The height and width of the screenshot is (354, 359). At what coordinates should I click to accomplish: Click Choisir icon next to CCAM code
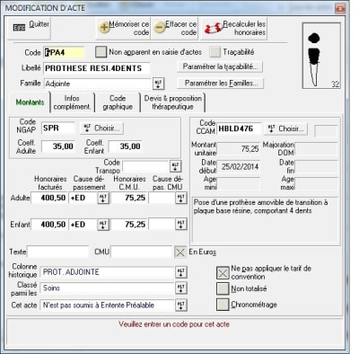coord(271,128)
